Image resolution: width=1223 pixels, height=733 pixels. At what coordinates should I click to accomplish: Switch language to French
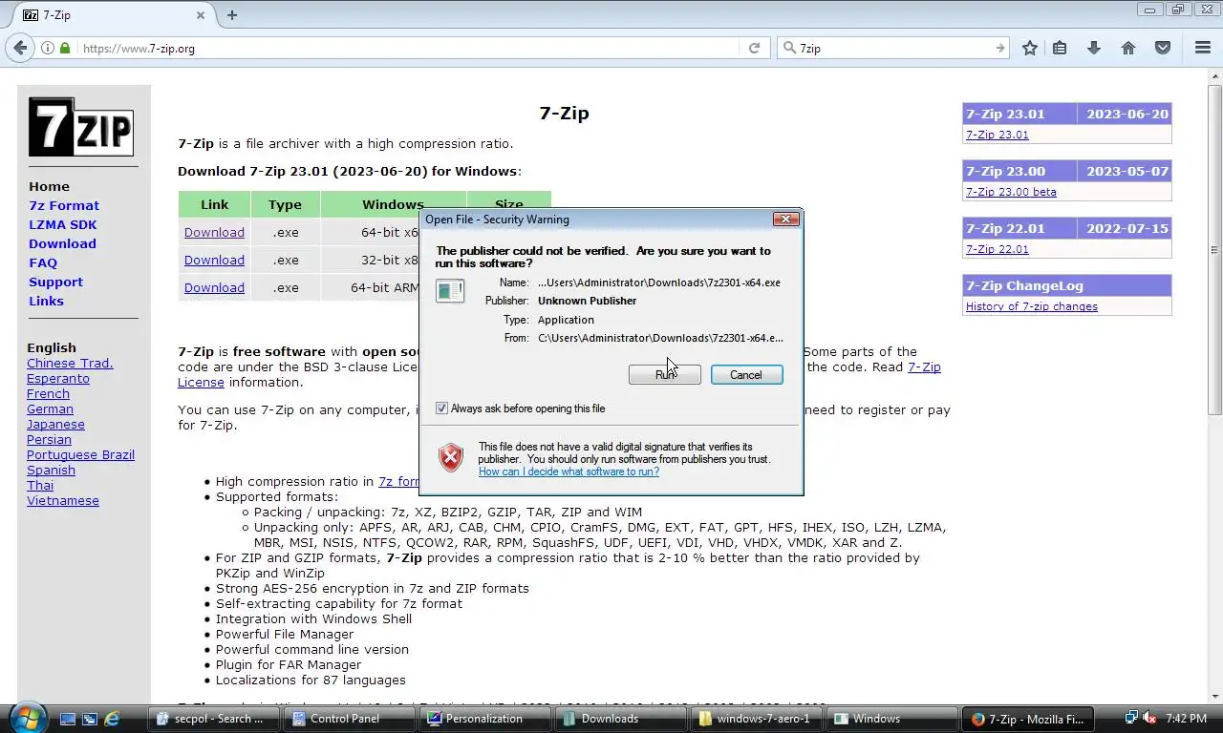48,393
